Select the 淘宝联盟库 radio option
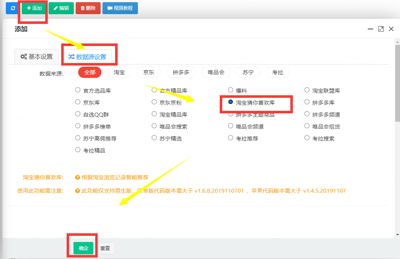The image size is (400, 259). coord(307,90)
